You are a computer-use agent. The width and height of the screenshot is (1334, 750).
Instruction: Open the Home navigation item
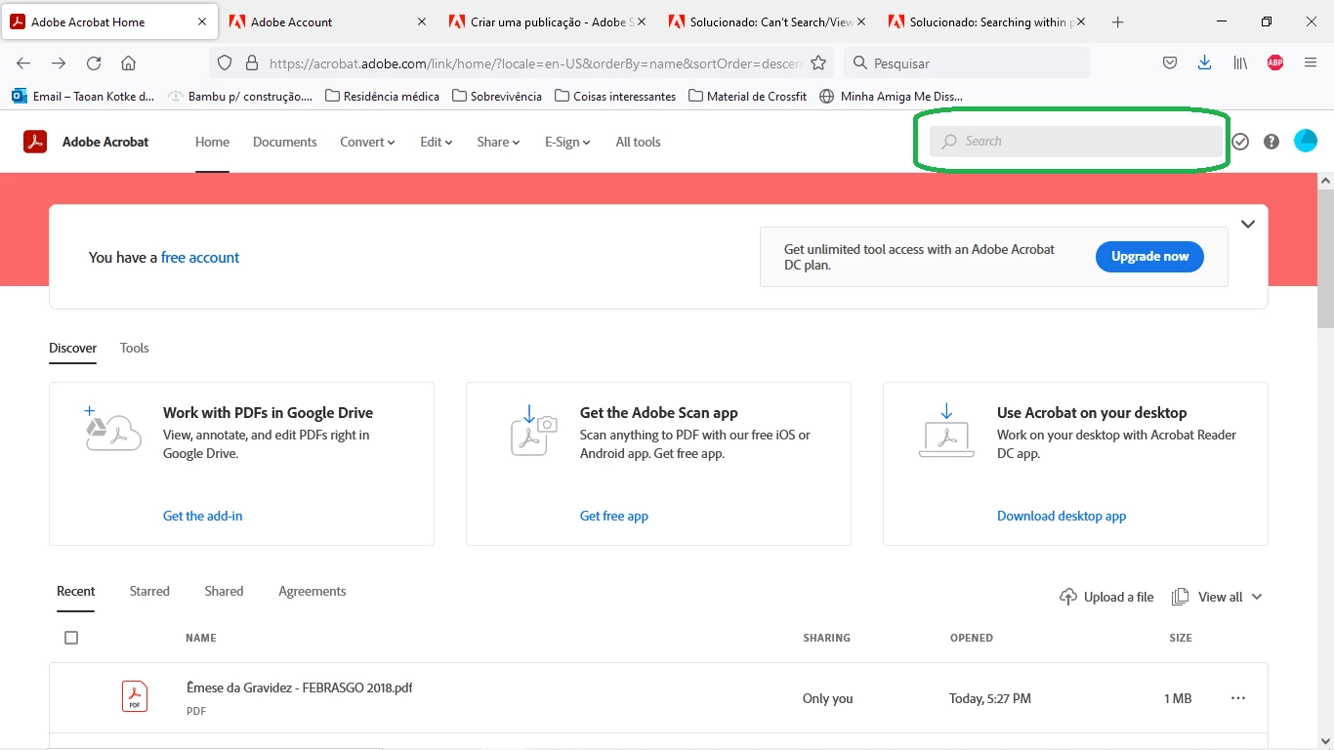212,142
